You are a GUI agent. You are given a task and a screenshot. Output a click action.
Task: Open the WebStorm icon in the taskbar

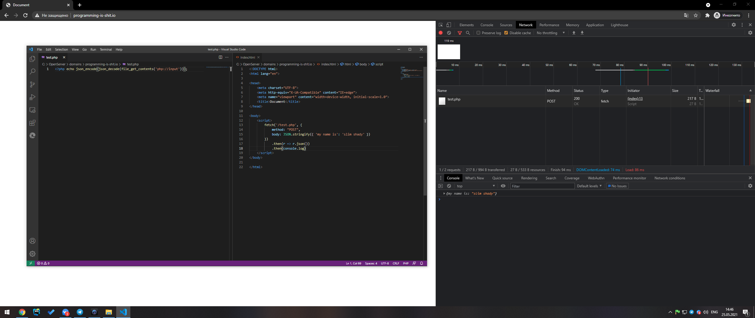37,312
